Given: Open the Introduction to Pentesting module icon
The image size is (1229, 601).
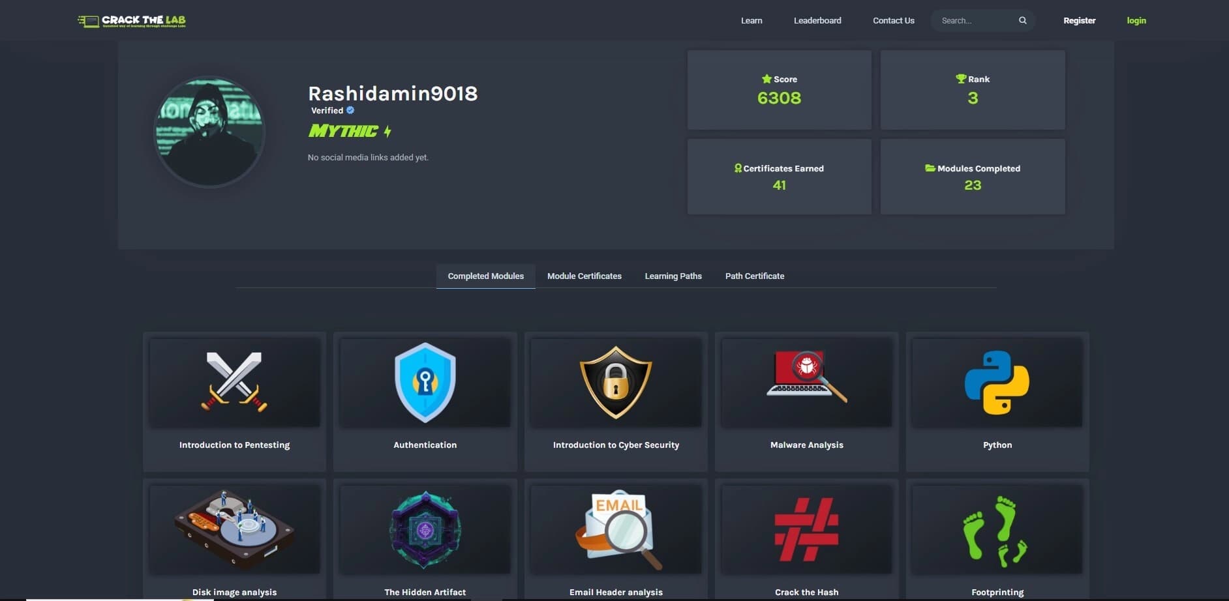Looking at the screenshot, I should pos(234,383).
